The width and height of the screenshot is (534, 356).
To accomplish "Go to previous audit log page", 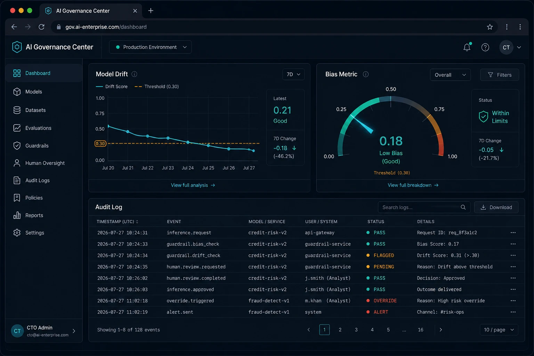I will coord(309,330).
